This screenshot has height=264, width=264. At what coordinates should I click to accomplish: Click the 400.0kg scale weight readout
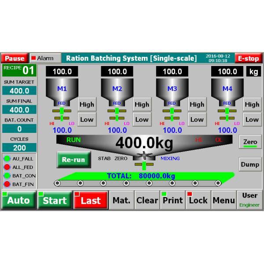tap(144, 143)
